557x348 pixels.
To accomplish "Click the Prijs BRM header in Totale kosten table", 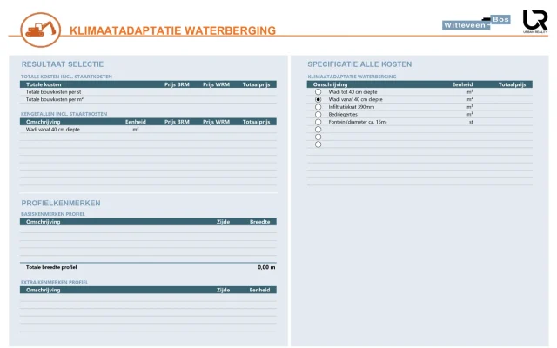I will pos(177,84).
